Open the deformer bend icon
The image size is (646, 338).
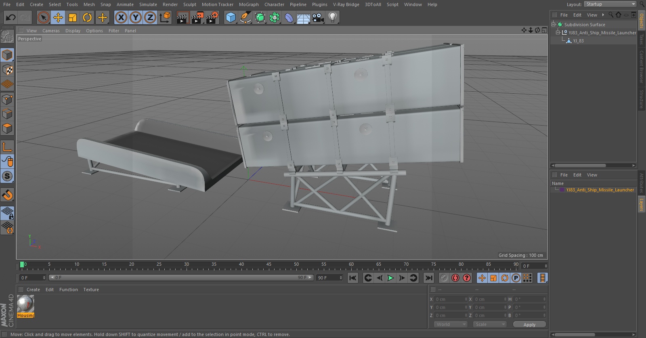pyautogui.click(x=289, y=17)
